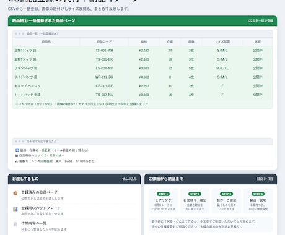
Task: Click the 在庫 column header
Action: point(170,41)
